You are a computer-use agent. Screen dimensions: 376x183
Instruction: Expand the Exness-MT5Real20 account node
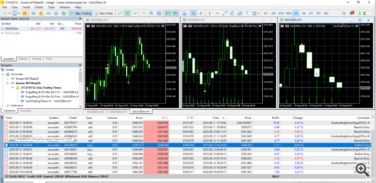click(8, 79)
